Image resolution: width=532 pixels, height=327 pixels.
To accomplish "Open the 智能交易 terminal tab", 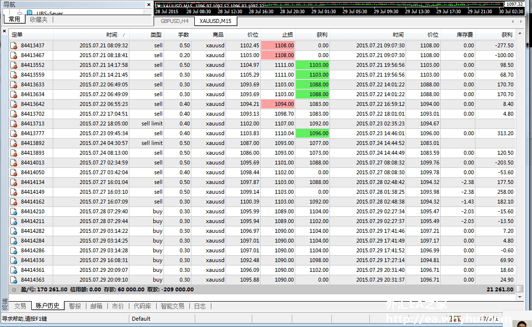I will click(172, 306).
